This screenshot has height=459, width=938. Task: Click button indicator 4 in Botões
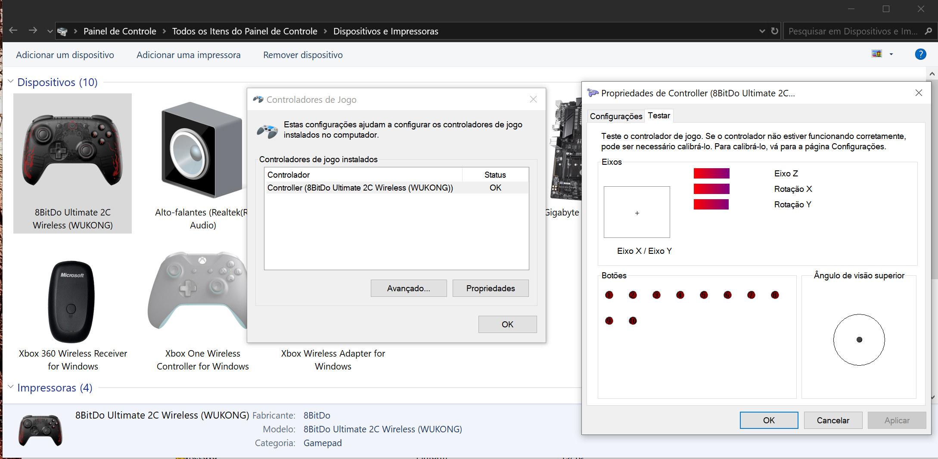coord(680,295)
